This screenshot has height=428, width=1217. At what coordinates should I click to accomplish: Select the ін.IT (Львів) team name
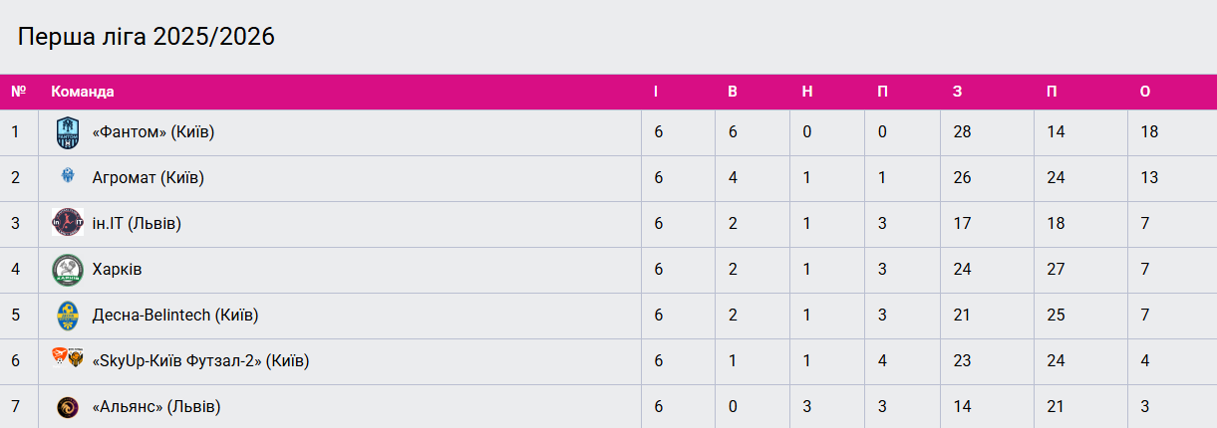137,224
